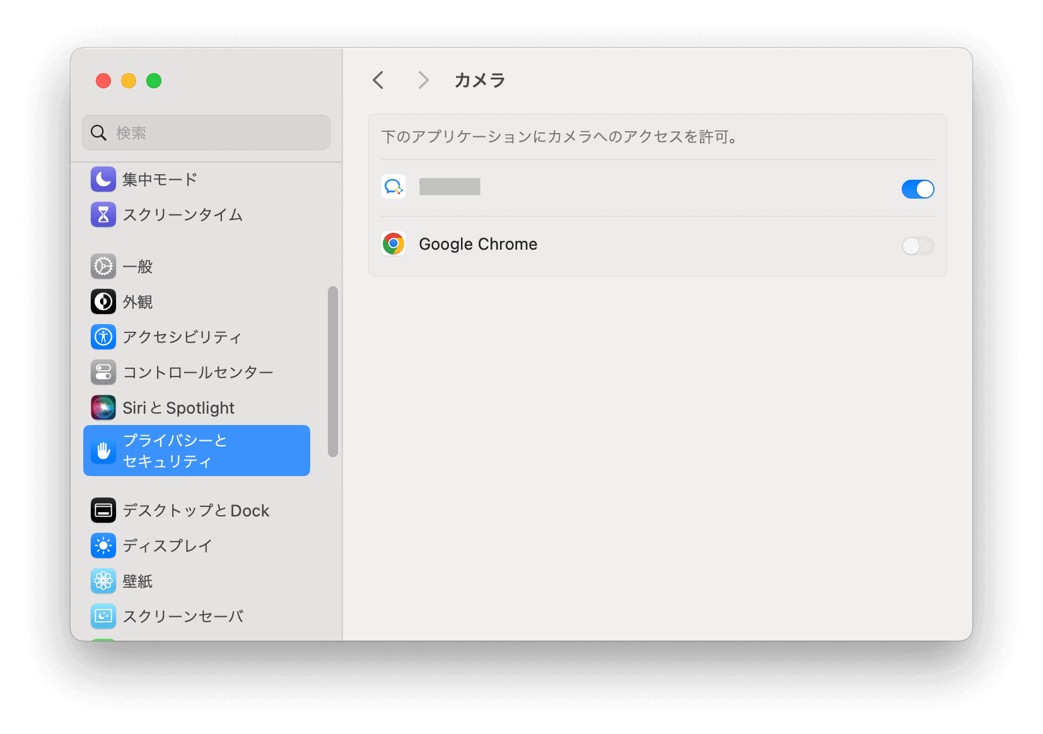Image resolution: width=1043 pixels, height=734 pixels.
Task: Click the camera access description text
Action: [x=561, y=137]
